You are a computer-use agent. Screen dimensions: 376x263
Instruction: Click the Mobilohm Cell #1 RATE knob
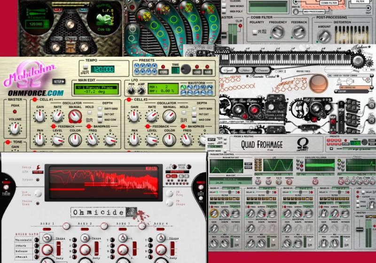[57, 116]
